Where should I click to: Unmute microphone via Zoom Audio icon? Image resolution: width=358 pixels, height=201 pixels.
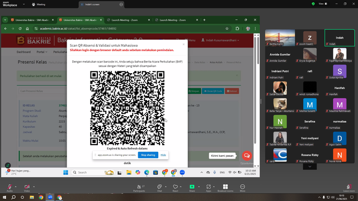pyautogui.click(x=10, y=188)
